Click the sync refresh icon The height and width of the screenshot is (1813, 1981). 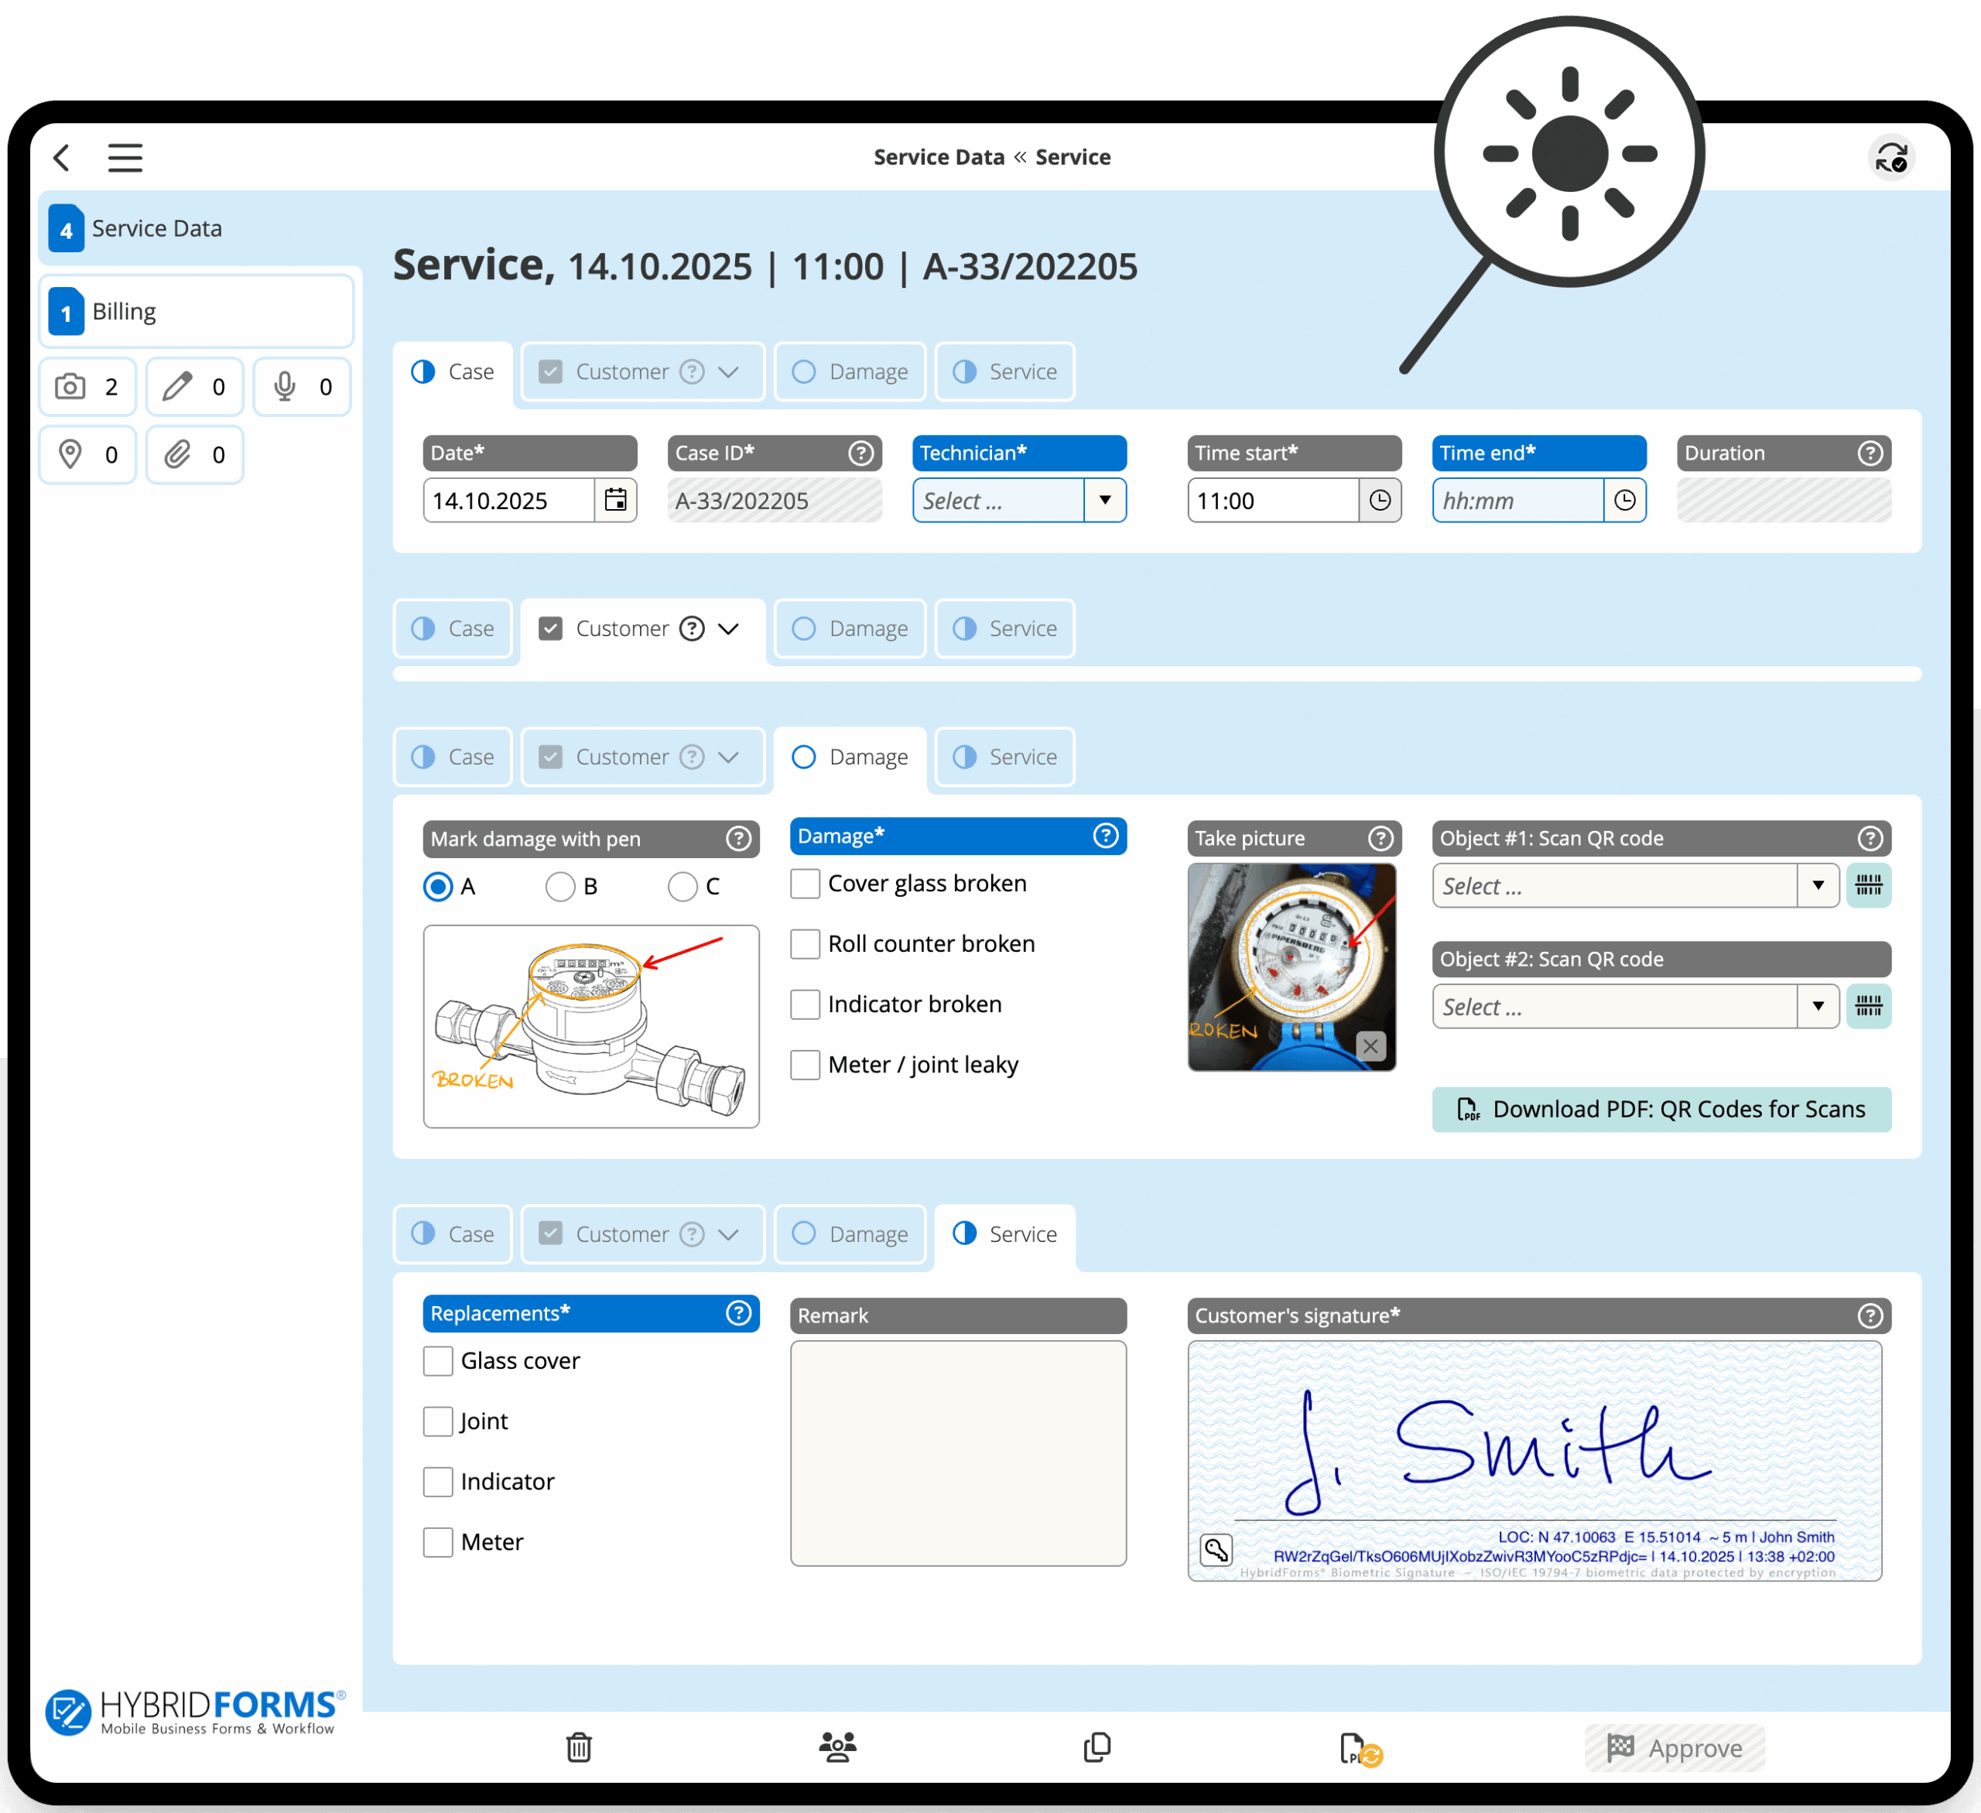[x=1890, y=157]
